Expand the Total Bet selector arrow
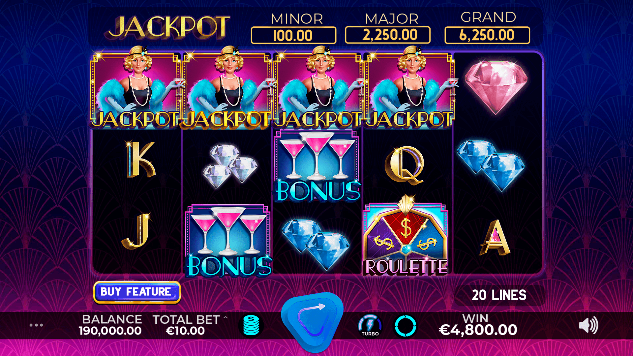The height and width of the screenshot is (356, 633). pyautogui.click(x=226, y=318)
